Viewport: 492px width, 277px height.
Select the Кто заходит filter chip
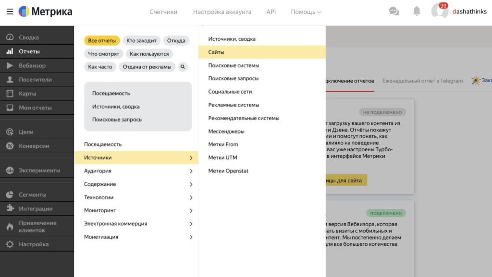[141, 41]
